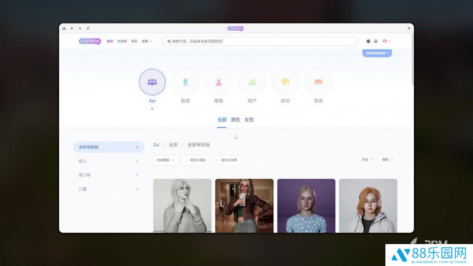Click Zoi breadcrumb link
The width and height of the screenshot is (473, 266).
156,145
